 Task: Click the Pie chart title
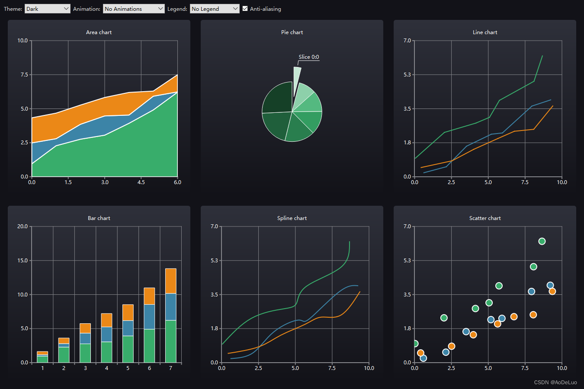pyautogui.click(x=292, y=32)
